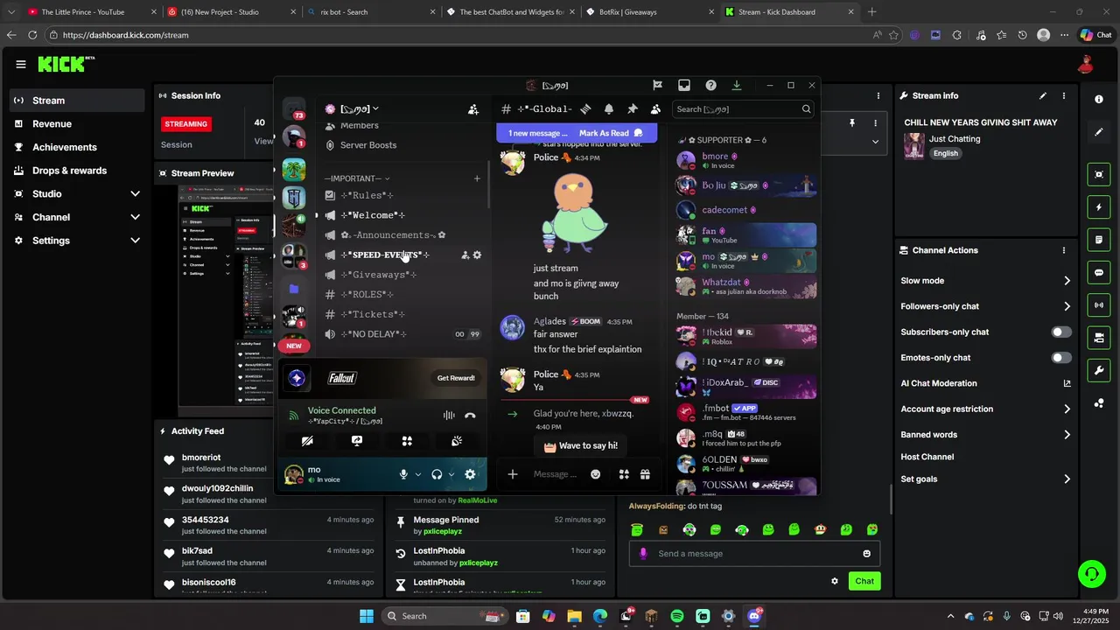Image resolution: width=1120 pixels, height=630 pixels.
Task: Toggle Emotes-only chat switch
Action: coord(1060,358)
